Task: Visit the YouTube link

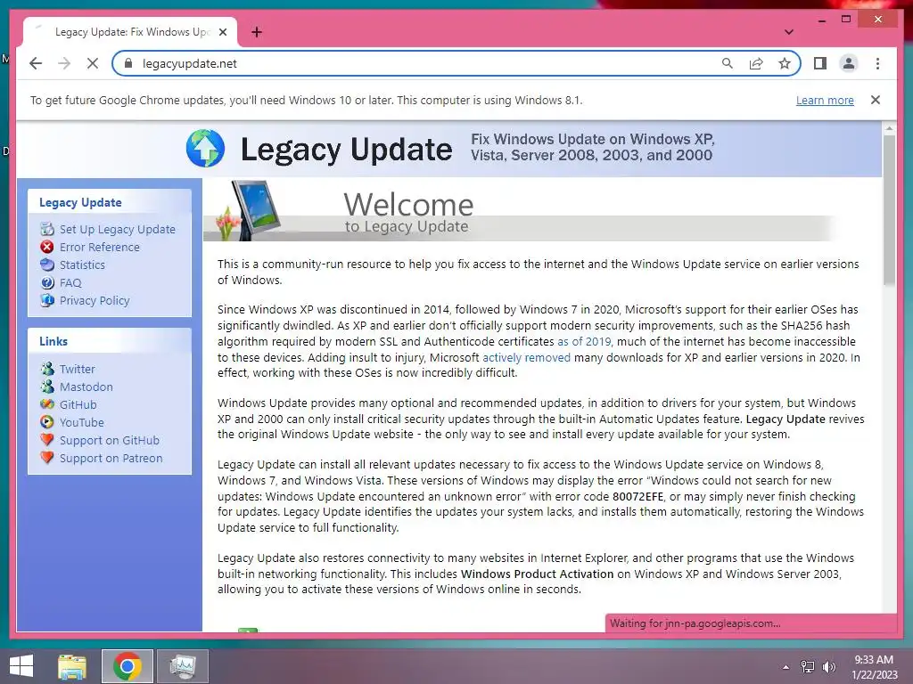Action: point(81,422)
